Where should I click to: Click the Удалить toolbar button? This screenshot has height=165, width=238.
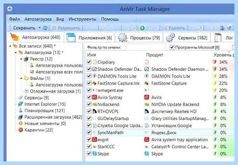[x=174, y=28]
